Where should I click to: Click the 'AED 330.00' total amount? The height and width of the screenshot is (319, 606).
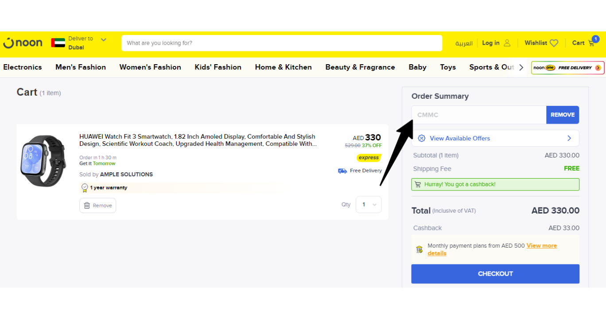[555, 211]
